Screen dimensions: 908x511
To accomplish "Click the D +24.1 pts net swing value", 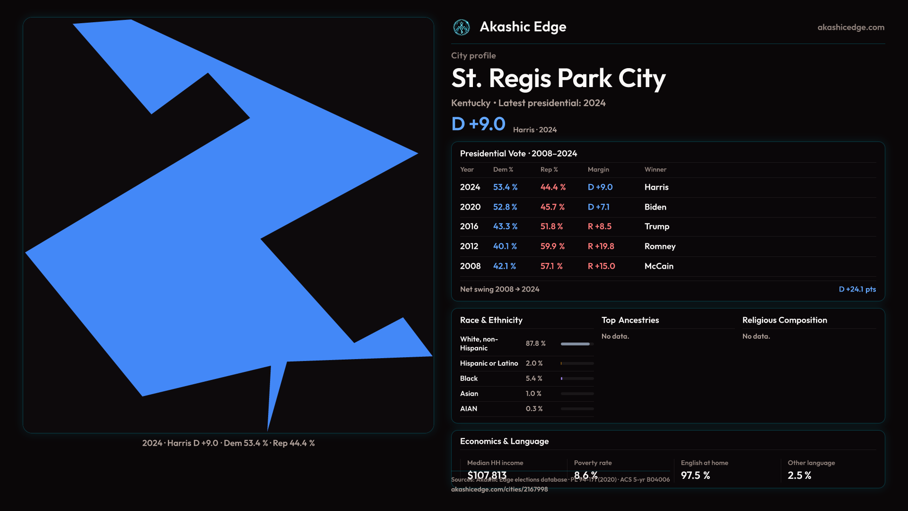I will [x=857, y=289].
